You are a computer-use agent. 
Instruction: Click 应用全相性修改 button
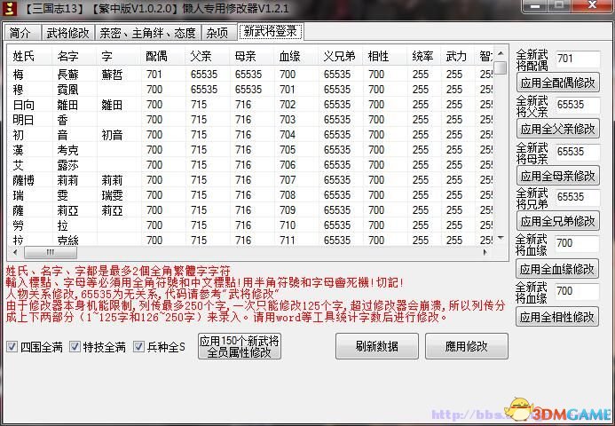pyautogui.click(x=557, y=317)
